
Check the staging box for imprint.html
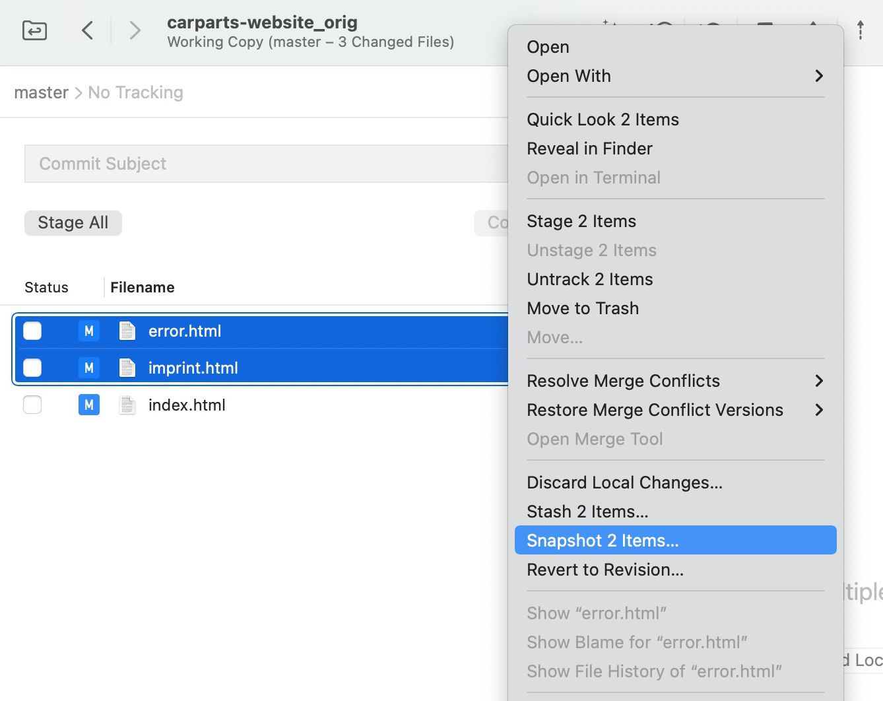[32, 368]
